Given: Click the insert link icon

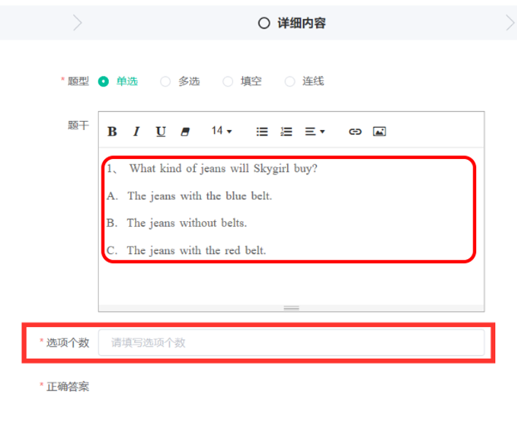Looking at the screenshot, I should [x=355, y=132].
